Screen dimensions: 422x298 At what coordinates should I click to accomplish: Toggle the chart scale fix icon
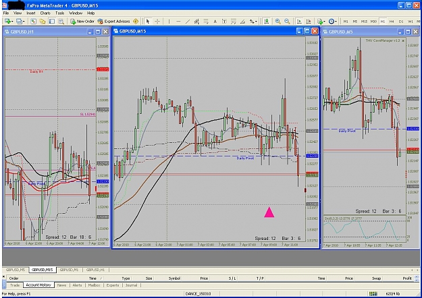pos(267,21)
